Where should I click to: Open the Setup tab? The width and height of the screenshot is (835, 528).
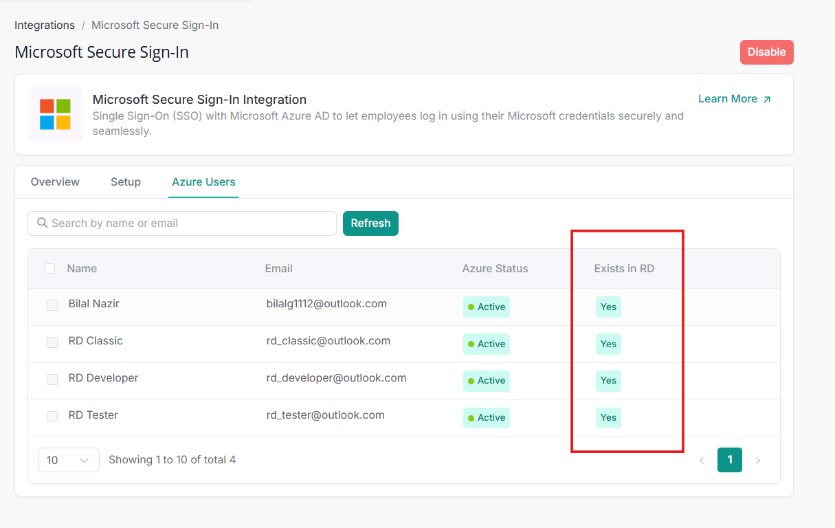tap(126, 182)
